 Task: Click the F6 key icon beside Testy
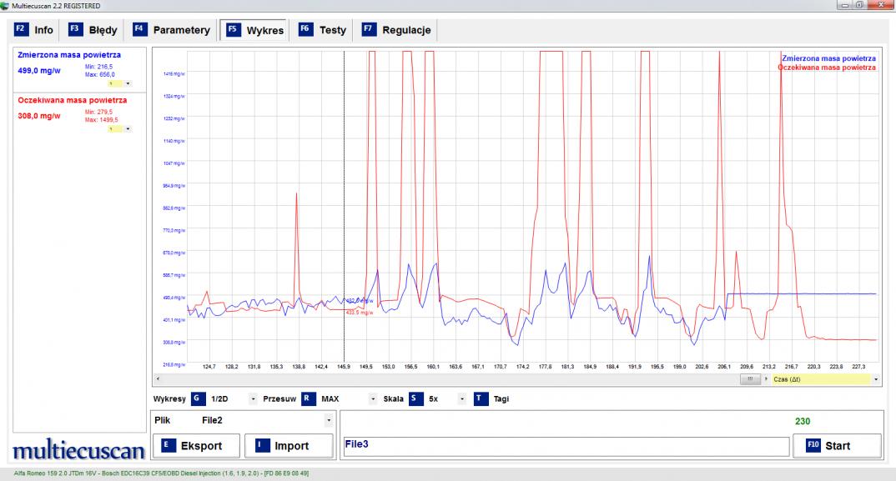[x=305, y=30]
